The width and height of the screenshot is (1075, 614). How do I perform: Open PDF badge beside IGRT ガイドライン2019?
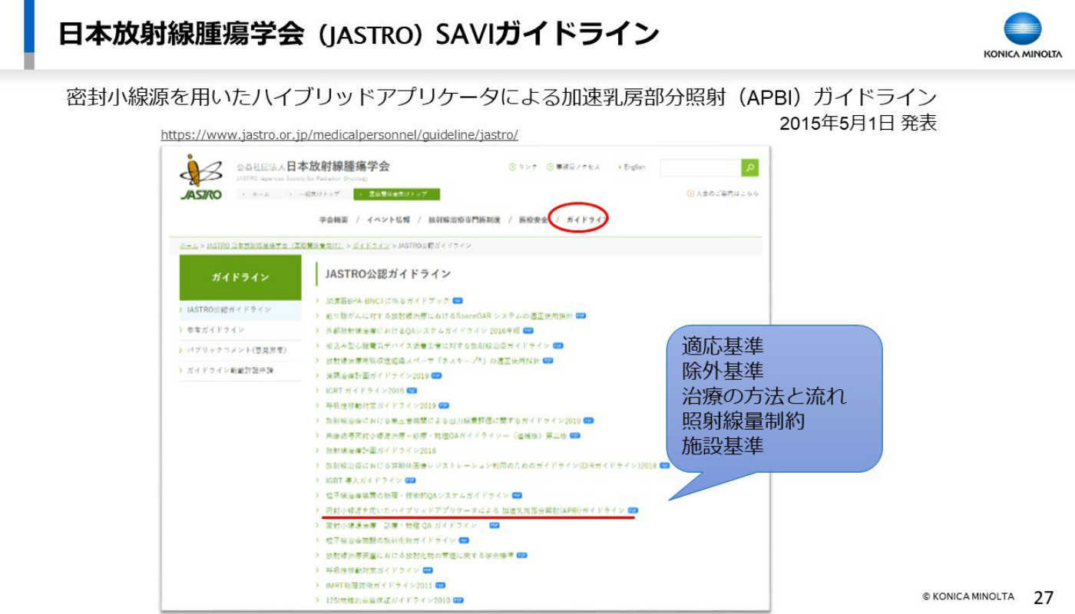pos(412,391)
